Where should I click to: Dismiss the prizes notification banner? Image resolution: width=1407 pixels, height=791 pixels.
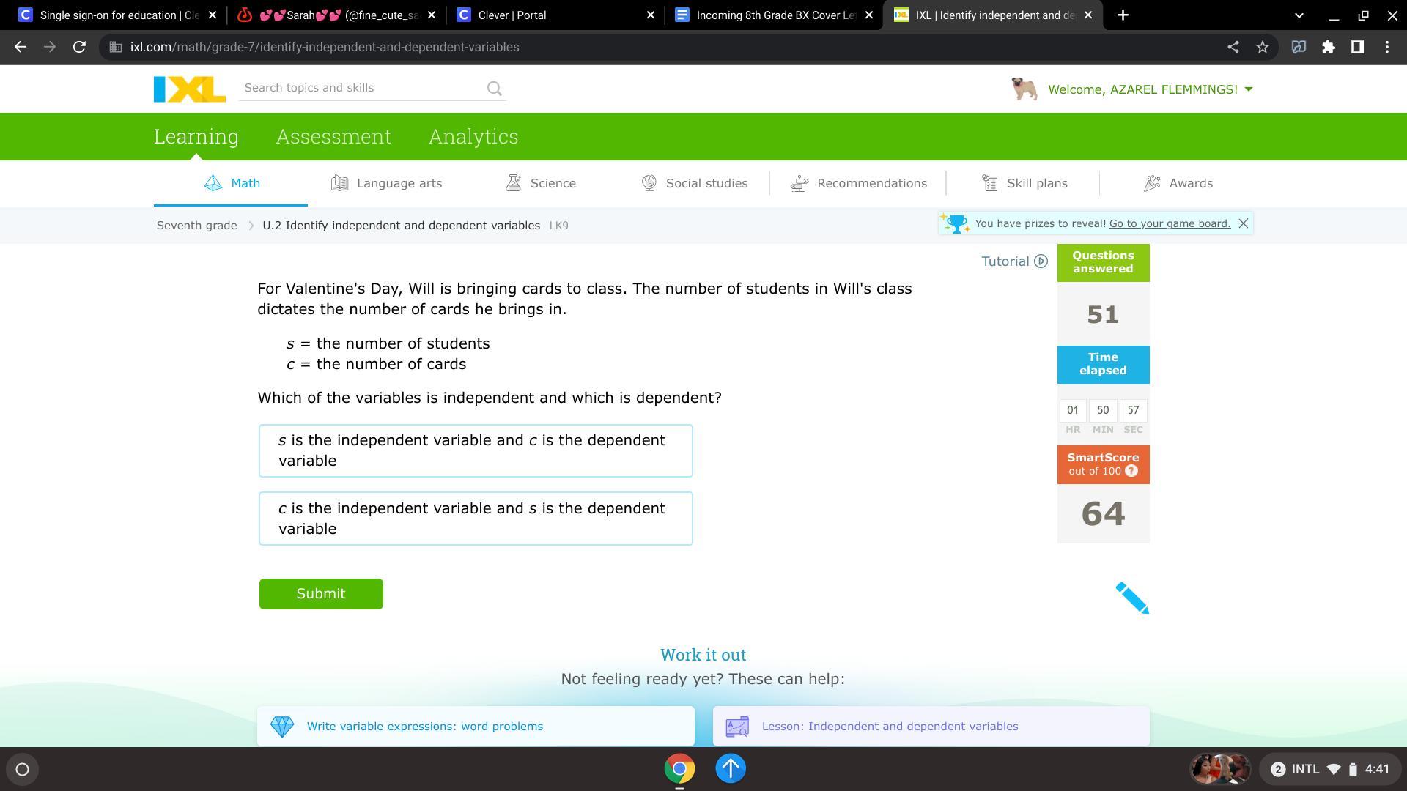(1243, 223)
